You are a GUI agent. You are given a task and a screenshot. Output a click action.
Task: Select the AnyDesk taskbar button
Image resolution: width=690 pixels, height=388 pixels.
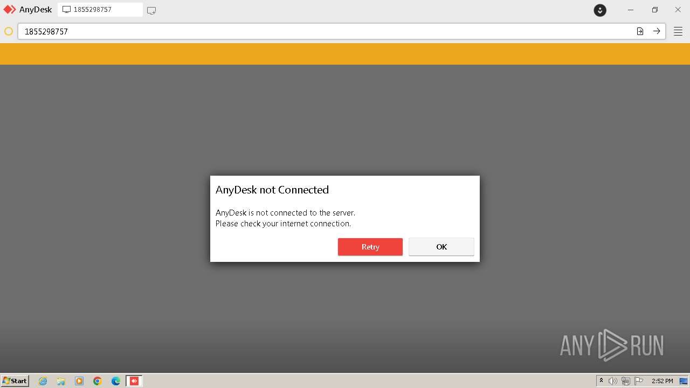point(134,381)
